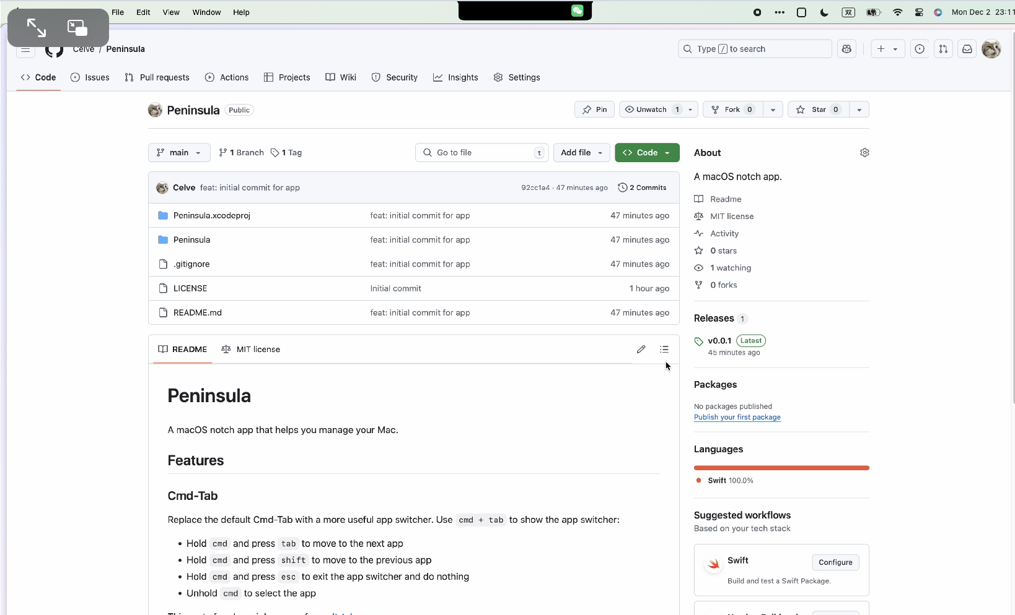
Task: Click the GitHub logo icon
Action: (x=55, y=49)
